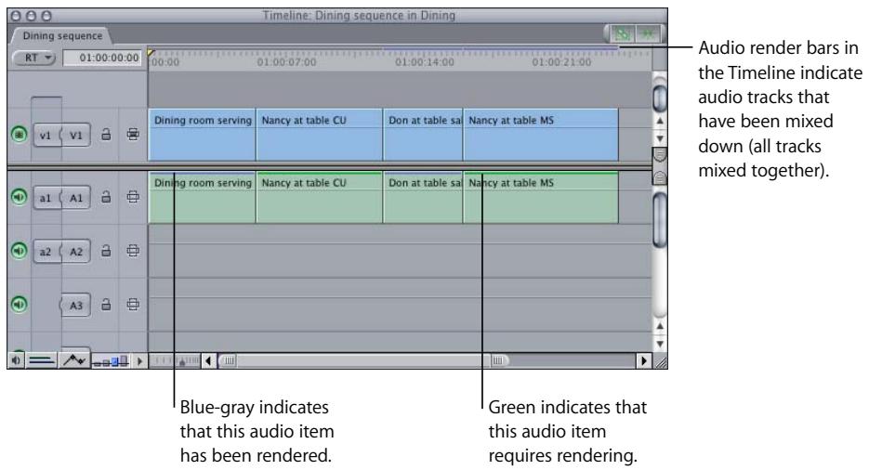This screenshot has width=869, height=470.
Task: Select audio clip Nancy at table CU
Action: click(319, 198)
